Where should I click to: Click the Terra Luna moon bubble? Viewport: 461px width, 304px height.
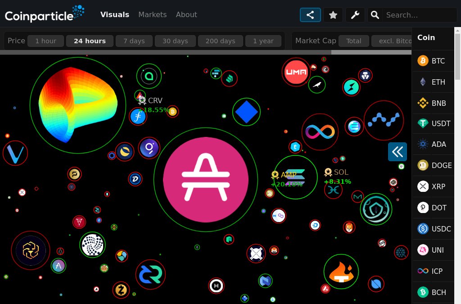125,152
